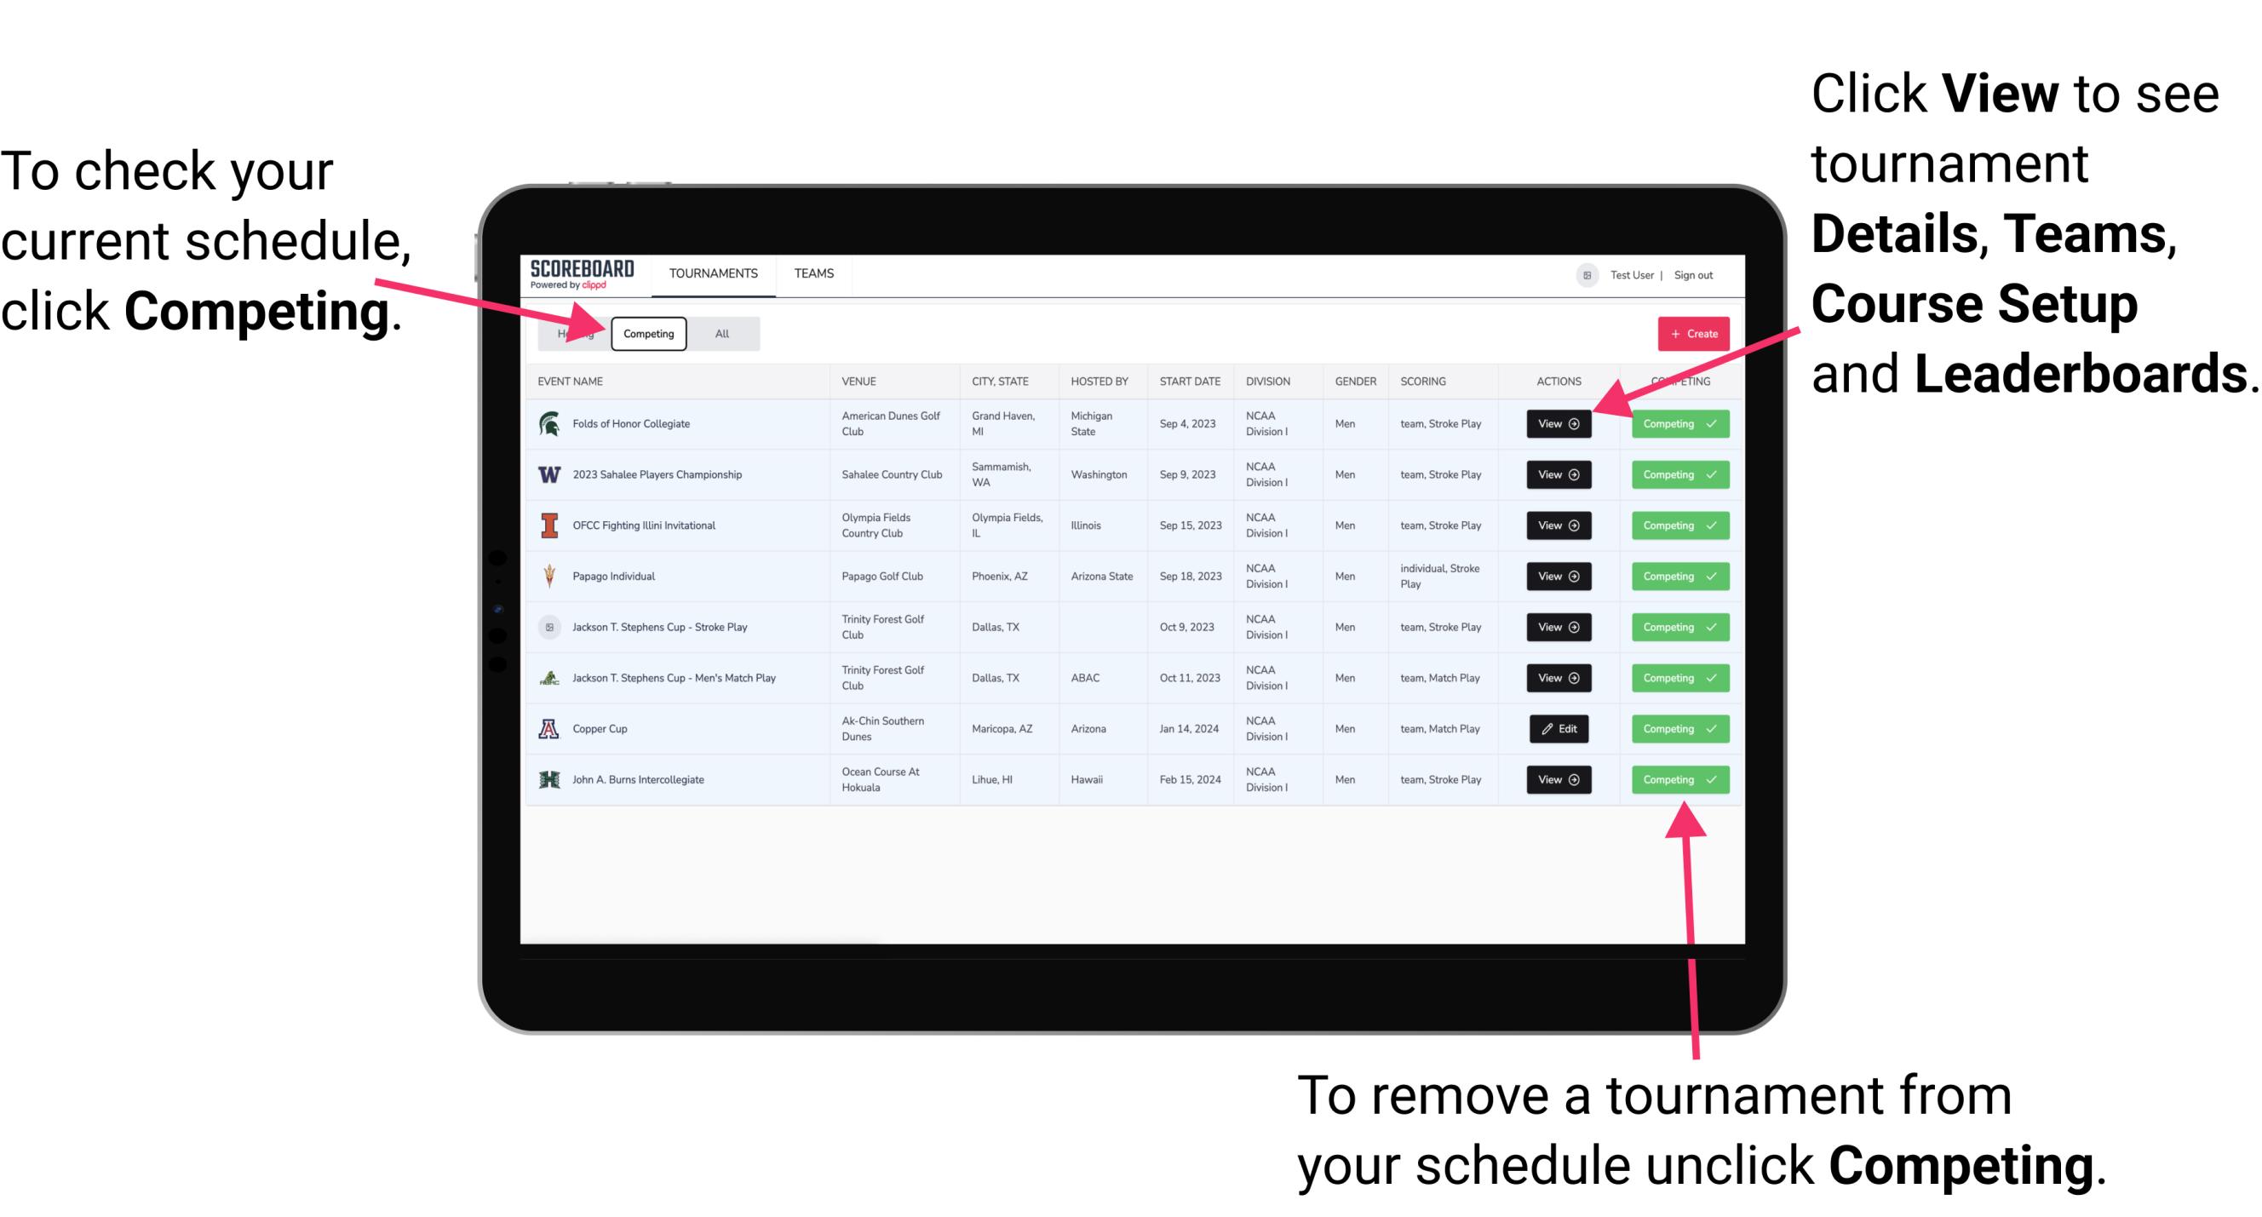Select the All tab to view all tournaments
The image size is (2262, 1217).
(722, 333)
